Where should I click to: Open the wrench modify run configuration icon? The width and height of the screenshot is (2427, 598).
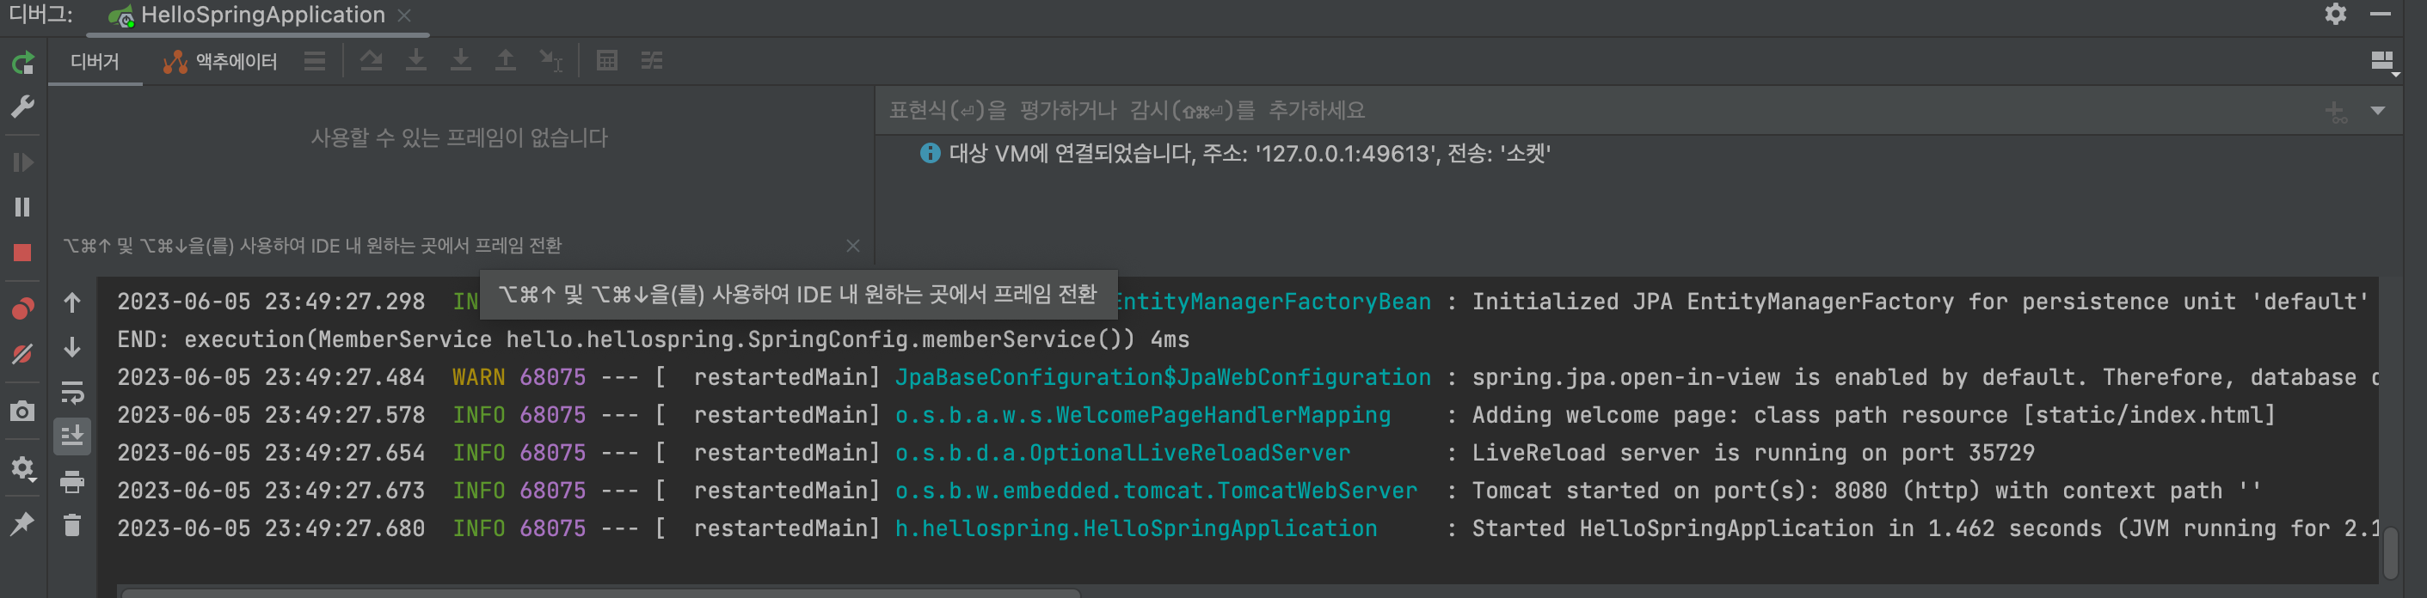coord(22,107)
